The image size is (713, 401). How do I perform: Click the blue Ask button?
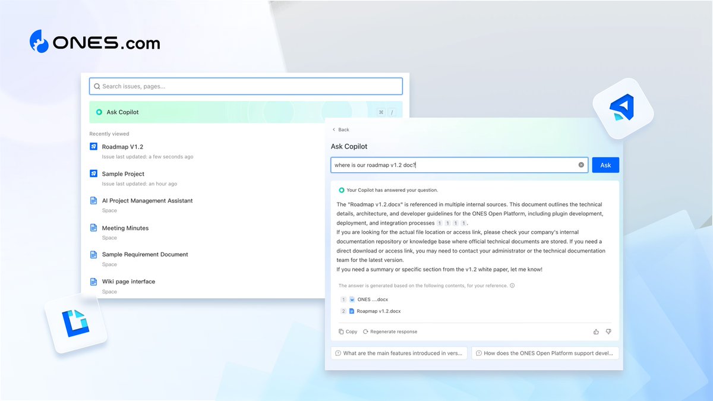[605, 165]
